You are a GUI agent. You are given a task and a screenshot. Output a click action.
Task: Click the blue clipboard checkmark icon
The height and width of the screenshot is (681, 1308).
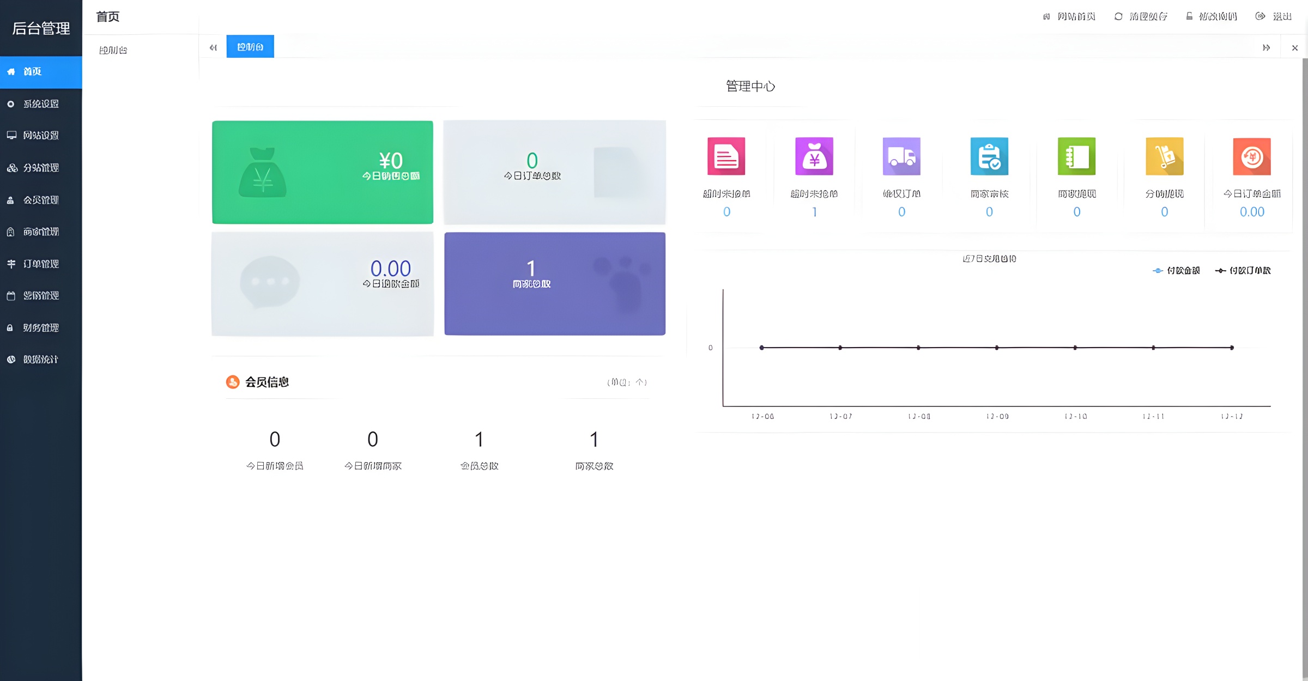click(989, 156)
